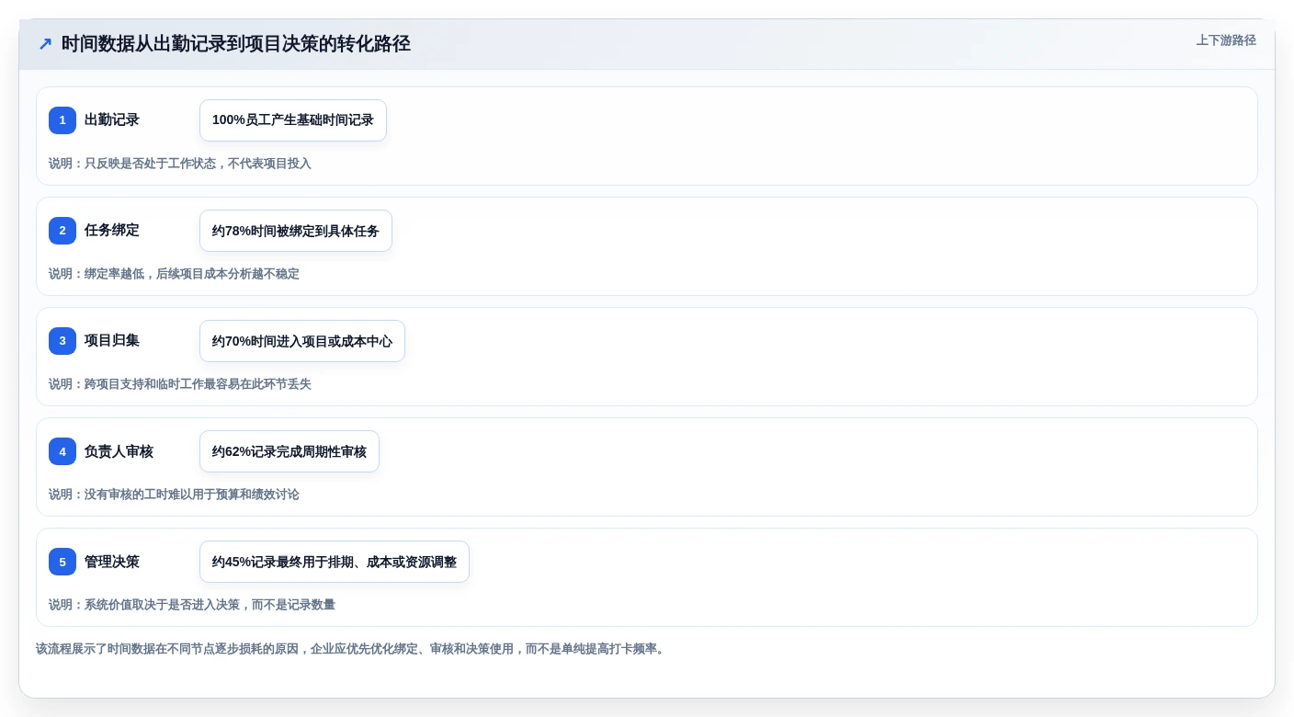
Task: Click the note 系统价值取决于是否进入决策
Action: [192, 605]
